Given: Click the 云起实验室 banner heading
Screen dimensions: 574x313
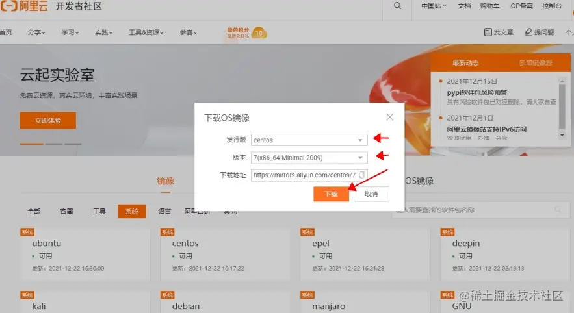Looking at the screenshot, I should [x=57, y=75].
